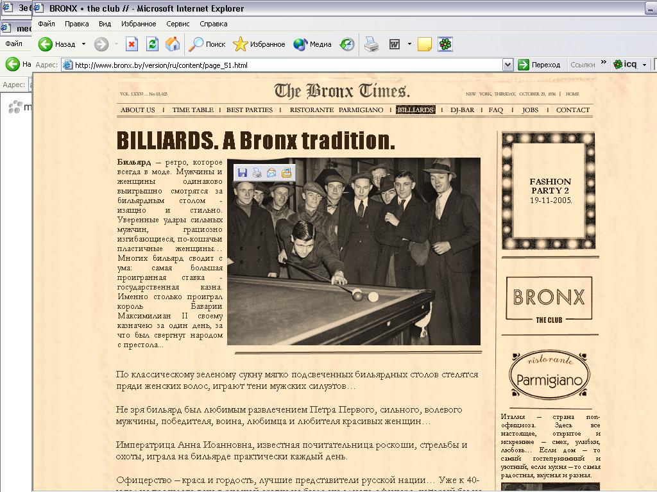Click the image toolbar Email icon
Image resolution: width=657 pixels, height=492 pixels.
pyautogui.click(x=271, y=173)
